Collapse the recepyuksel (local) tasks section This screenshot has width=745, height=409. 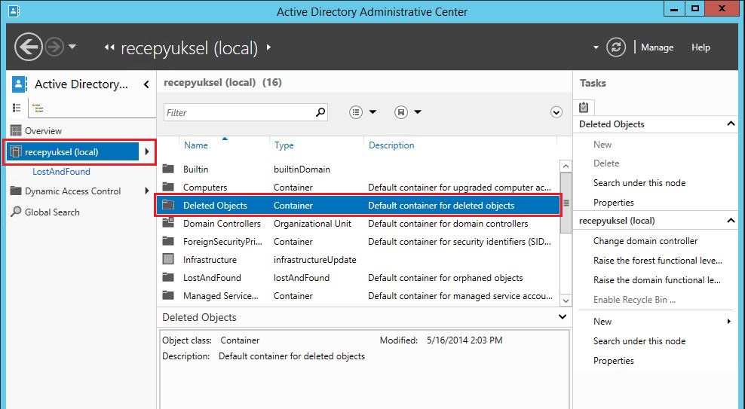click(731, 221)
